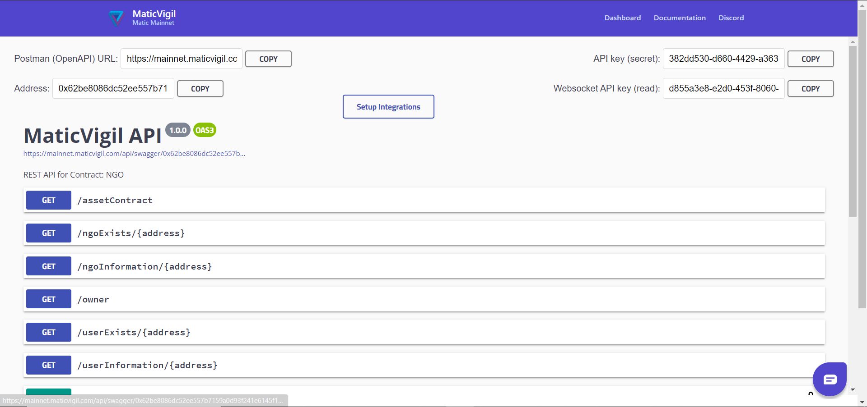
Task: Click the 1.0.0 version badge
Action: pos(178,130)
